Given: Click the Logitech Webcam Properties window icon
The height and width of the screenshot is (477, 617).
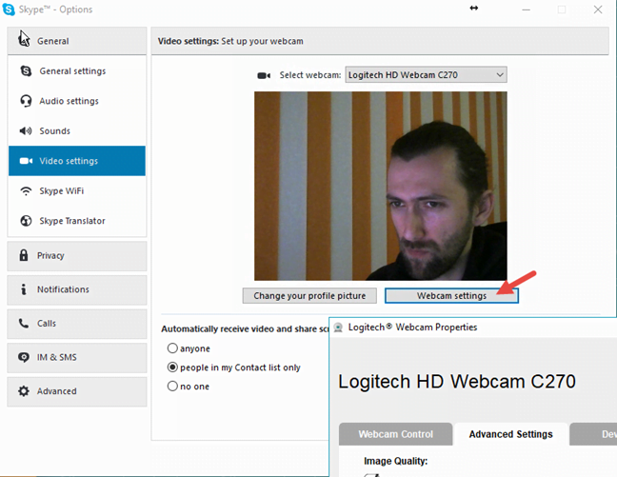Looking at the screenshot, I should tap(338, 328).
